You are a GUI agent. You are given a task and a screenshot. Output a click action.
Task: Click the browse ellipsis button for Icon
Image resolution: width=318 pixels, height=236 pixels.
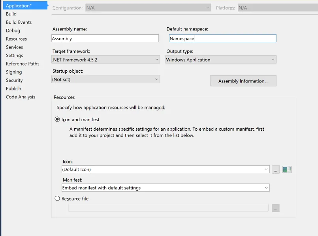[x=276, y=170]
